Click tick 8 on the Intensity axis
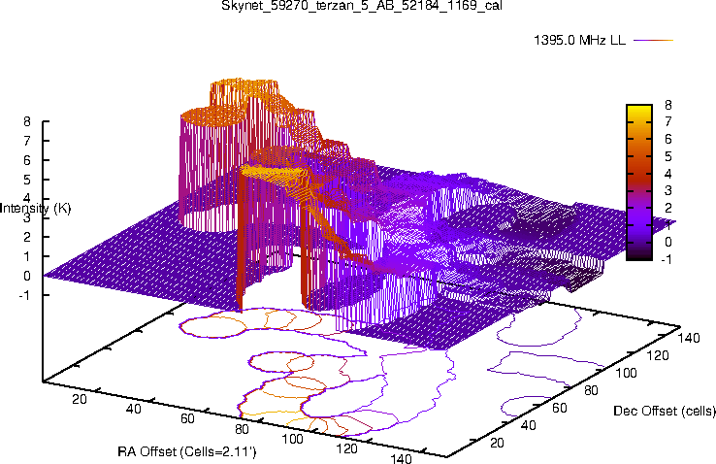716x464 pixels. [27, 121]
